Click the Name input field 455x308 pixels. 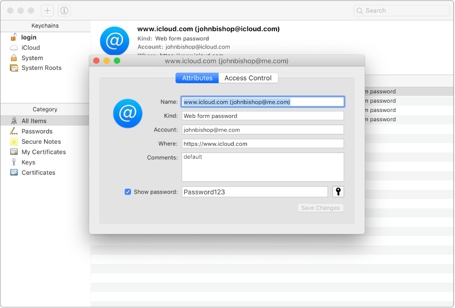(262, 102)
